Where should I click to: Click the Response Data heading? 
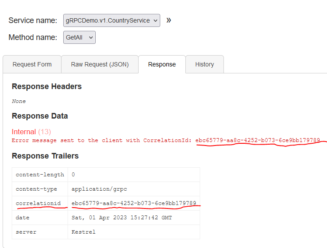(x=40, y=116)
